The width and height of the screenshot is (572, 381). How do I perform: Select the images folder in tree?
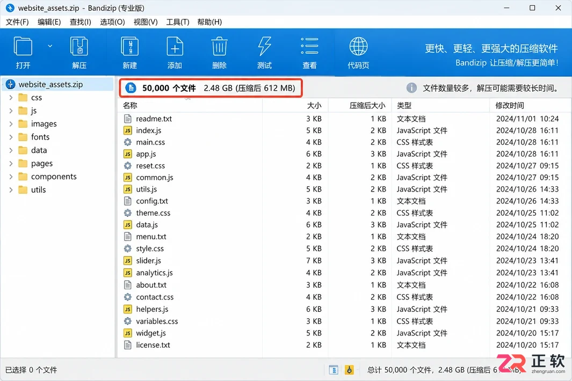coord(44,124)
